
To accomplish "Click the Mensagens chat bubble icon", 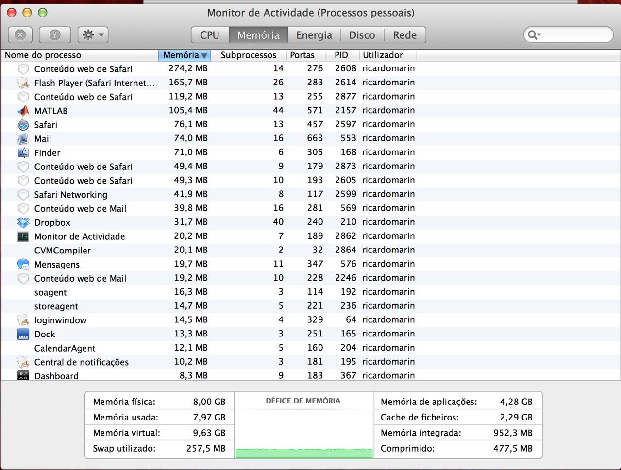I will coord(23,264).
